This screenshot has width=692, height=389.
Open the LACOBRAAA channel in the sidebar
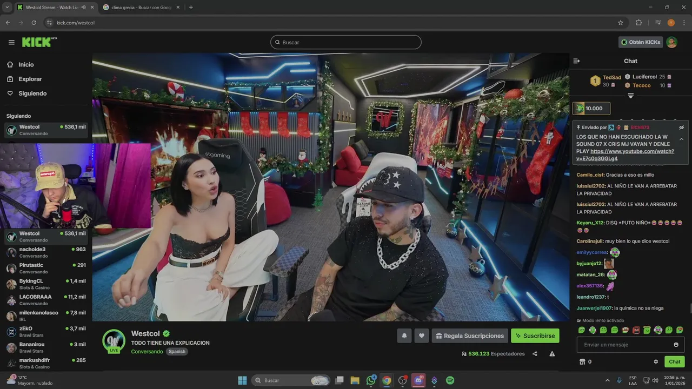46,300
